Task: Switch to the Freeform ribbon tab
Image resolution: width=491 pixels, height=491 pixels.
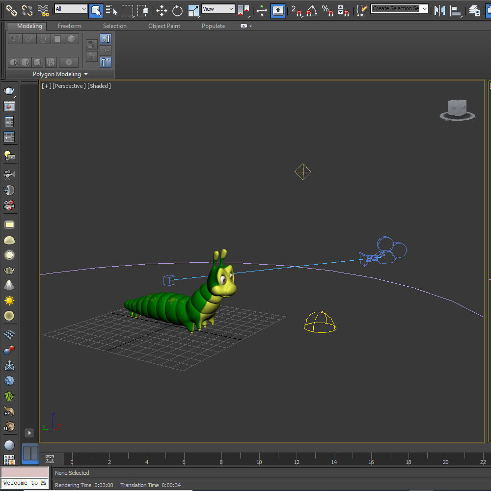Action: click(70, 26)
